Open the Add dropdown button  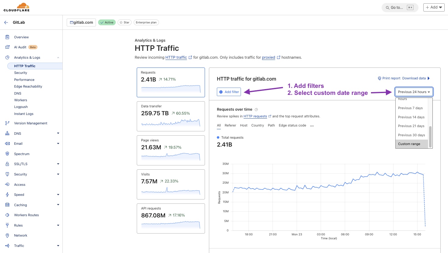(434, 7)
